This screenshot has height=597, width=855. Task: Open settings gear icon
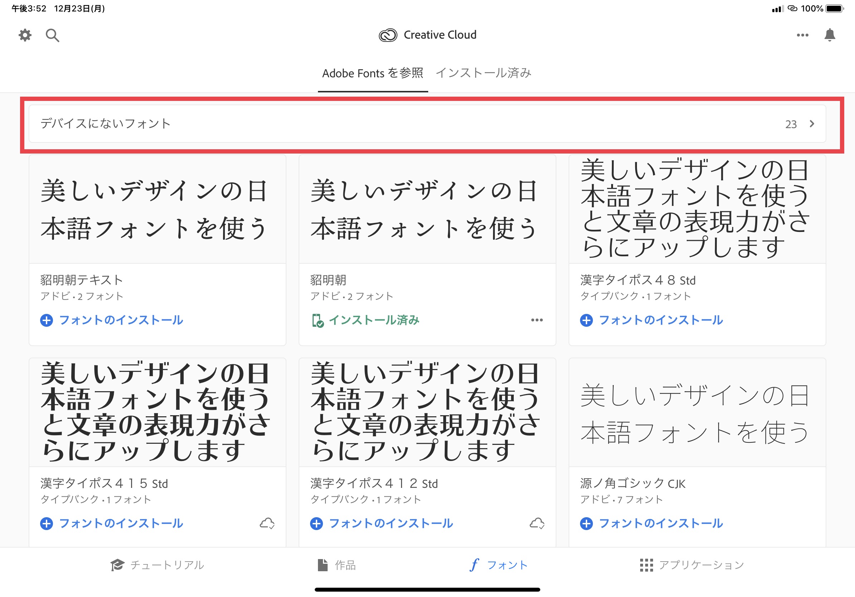tap(25, 35)
